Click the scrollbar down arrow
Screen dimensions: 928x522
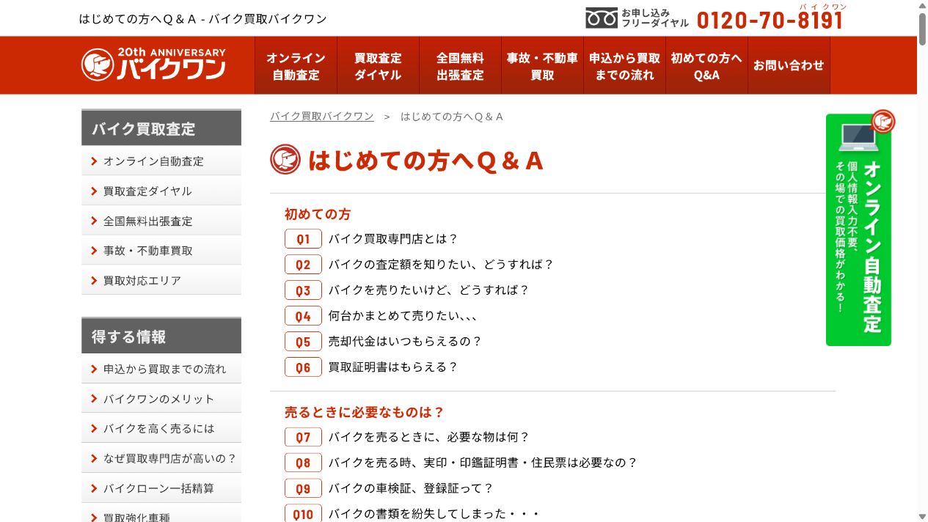pos(922,516)
